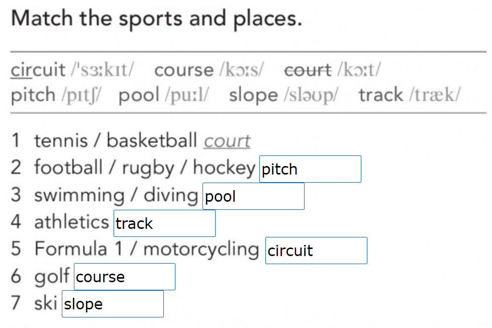Focus the ski answer field with "slope"

113,304
